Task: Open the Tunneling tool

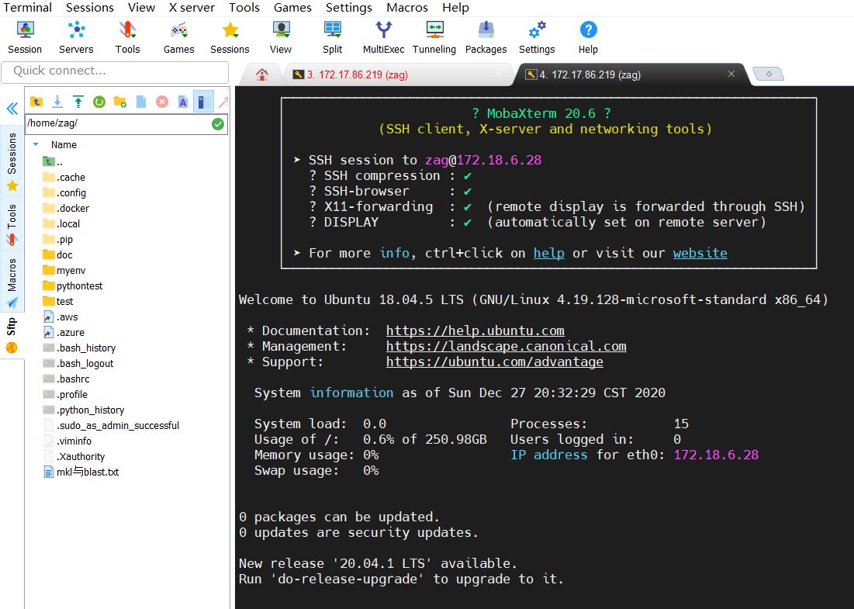Action: [434, 36]
